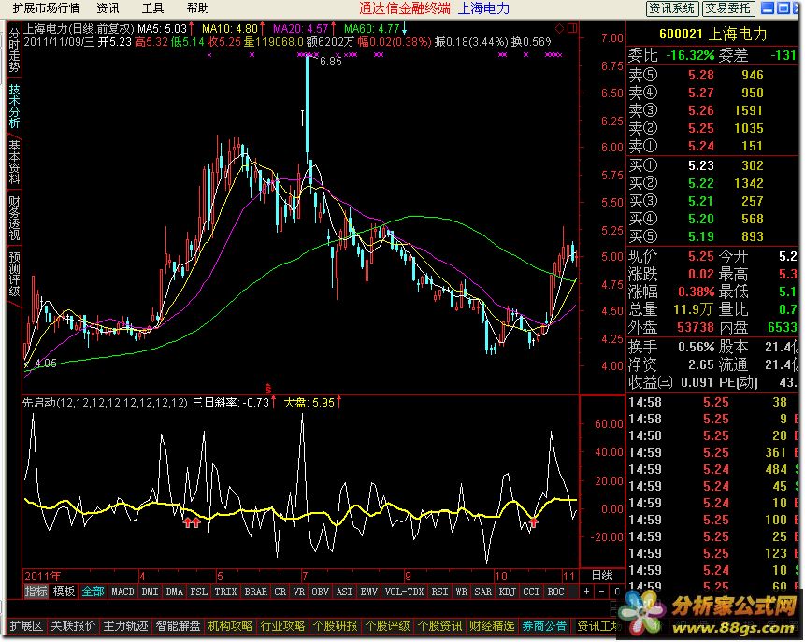Click the minus zoom button beside ROC

602,592
